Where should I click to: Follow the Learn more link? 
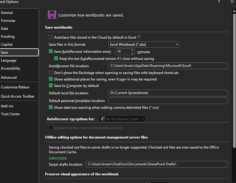coord(58,158)
